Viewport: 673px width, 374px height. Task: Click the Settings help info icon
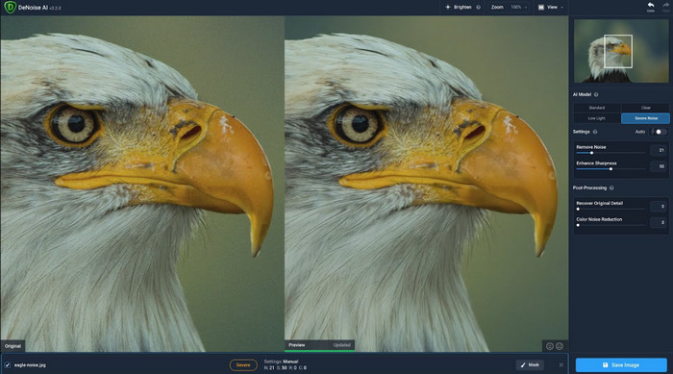pyautogui.click(x=595, y=132)
